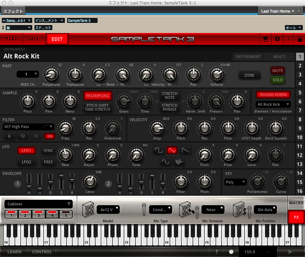Switch to the EDIT tab
Screen dimensions: 305x257
(57, 39)
